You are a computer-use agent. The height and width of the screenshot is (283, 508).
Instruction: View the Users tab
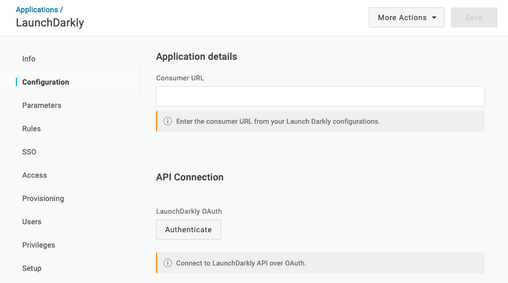click(x=32, y=222)
